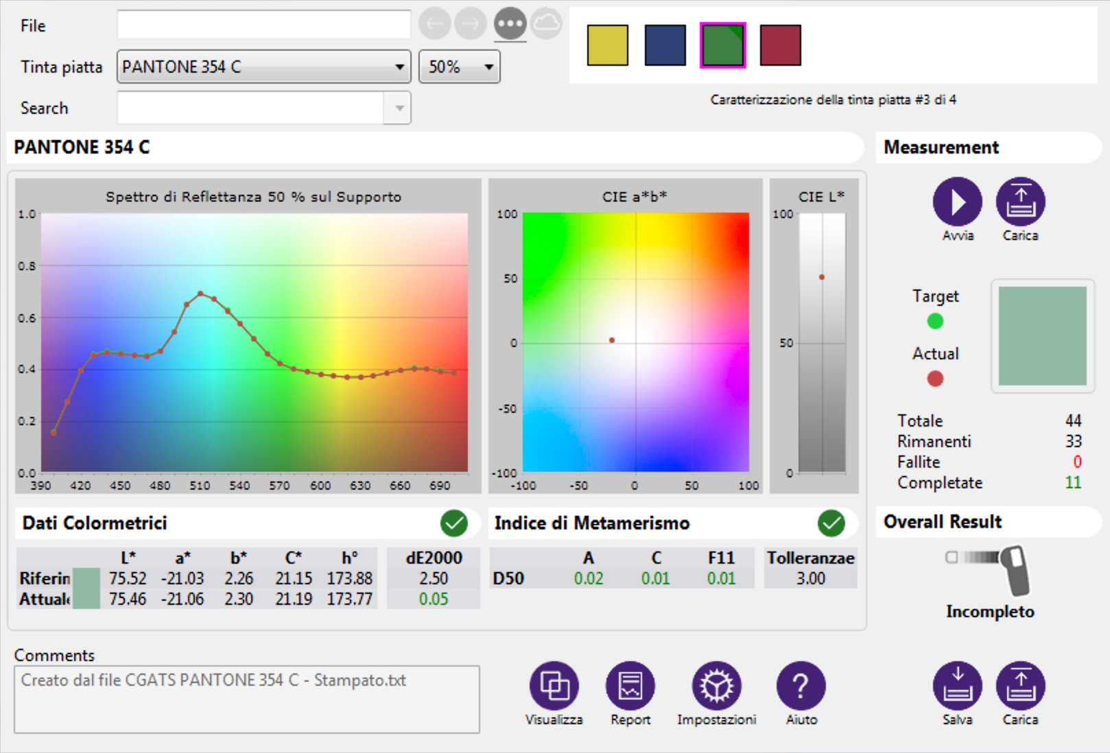The width and height of the screenshot is (1110, 753).
Task: Click the cloud icon next to File
Action: [546, 25]
